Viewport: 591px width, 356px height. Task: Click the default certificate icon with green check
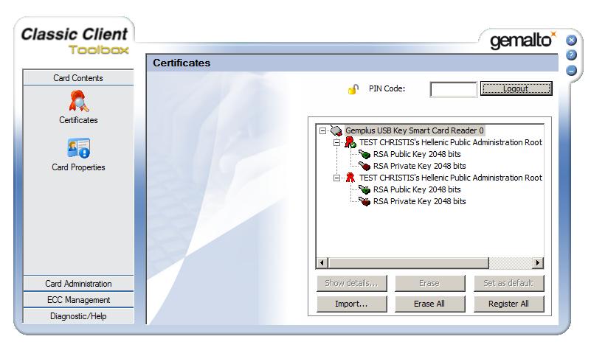click(x=350, y=142)
